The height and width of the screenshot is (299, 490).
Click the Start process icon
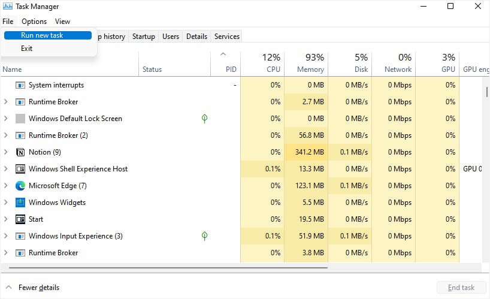coord(20,219)
